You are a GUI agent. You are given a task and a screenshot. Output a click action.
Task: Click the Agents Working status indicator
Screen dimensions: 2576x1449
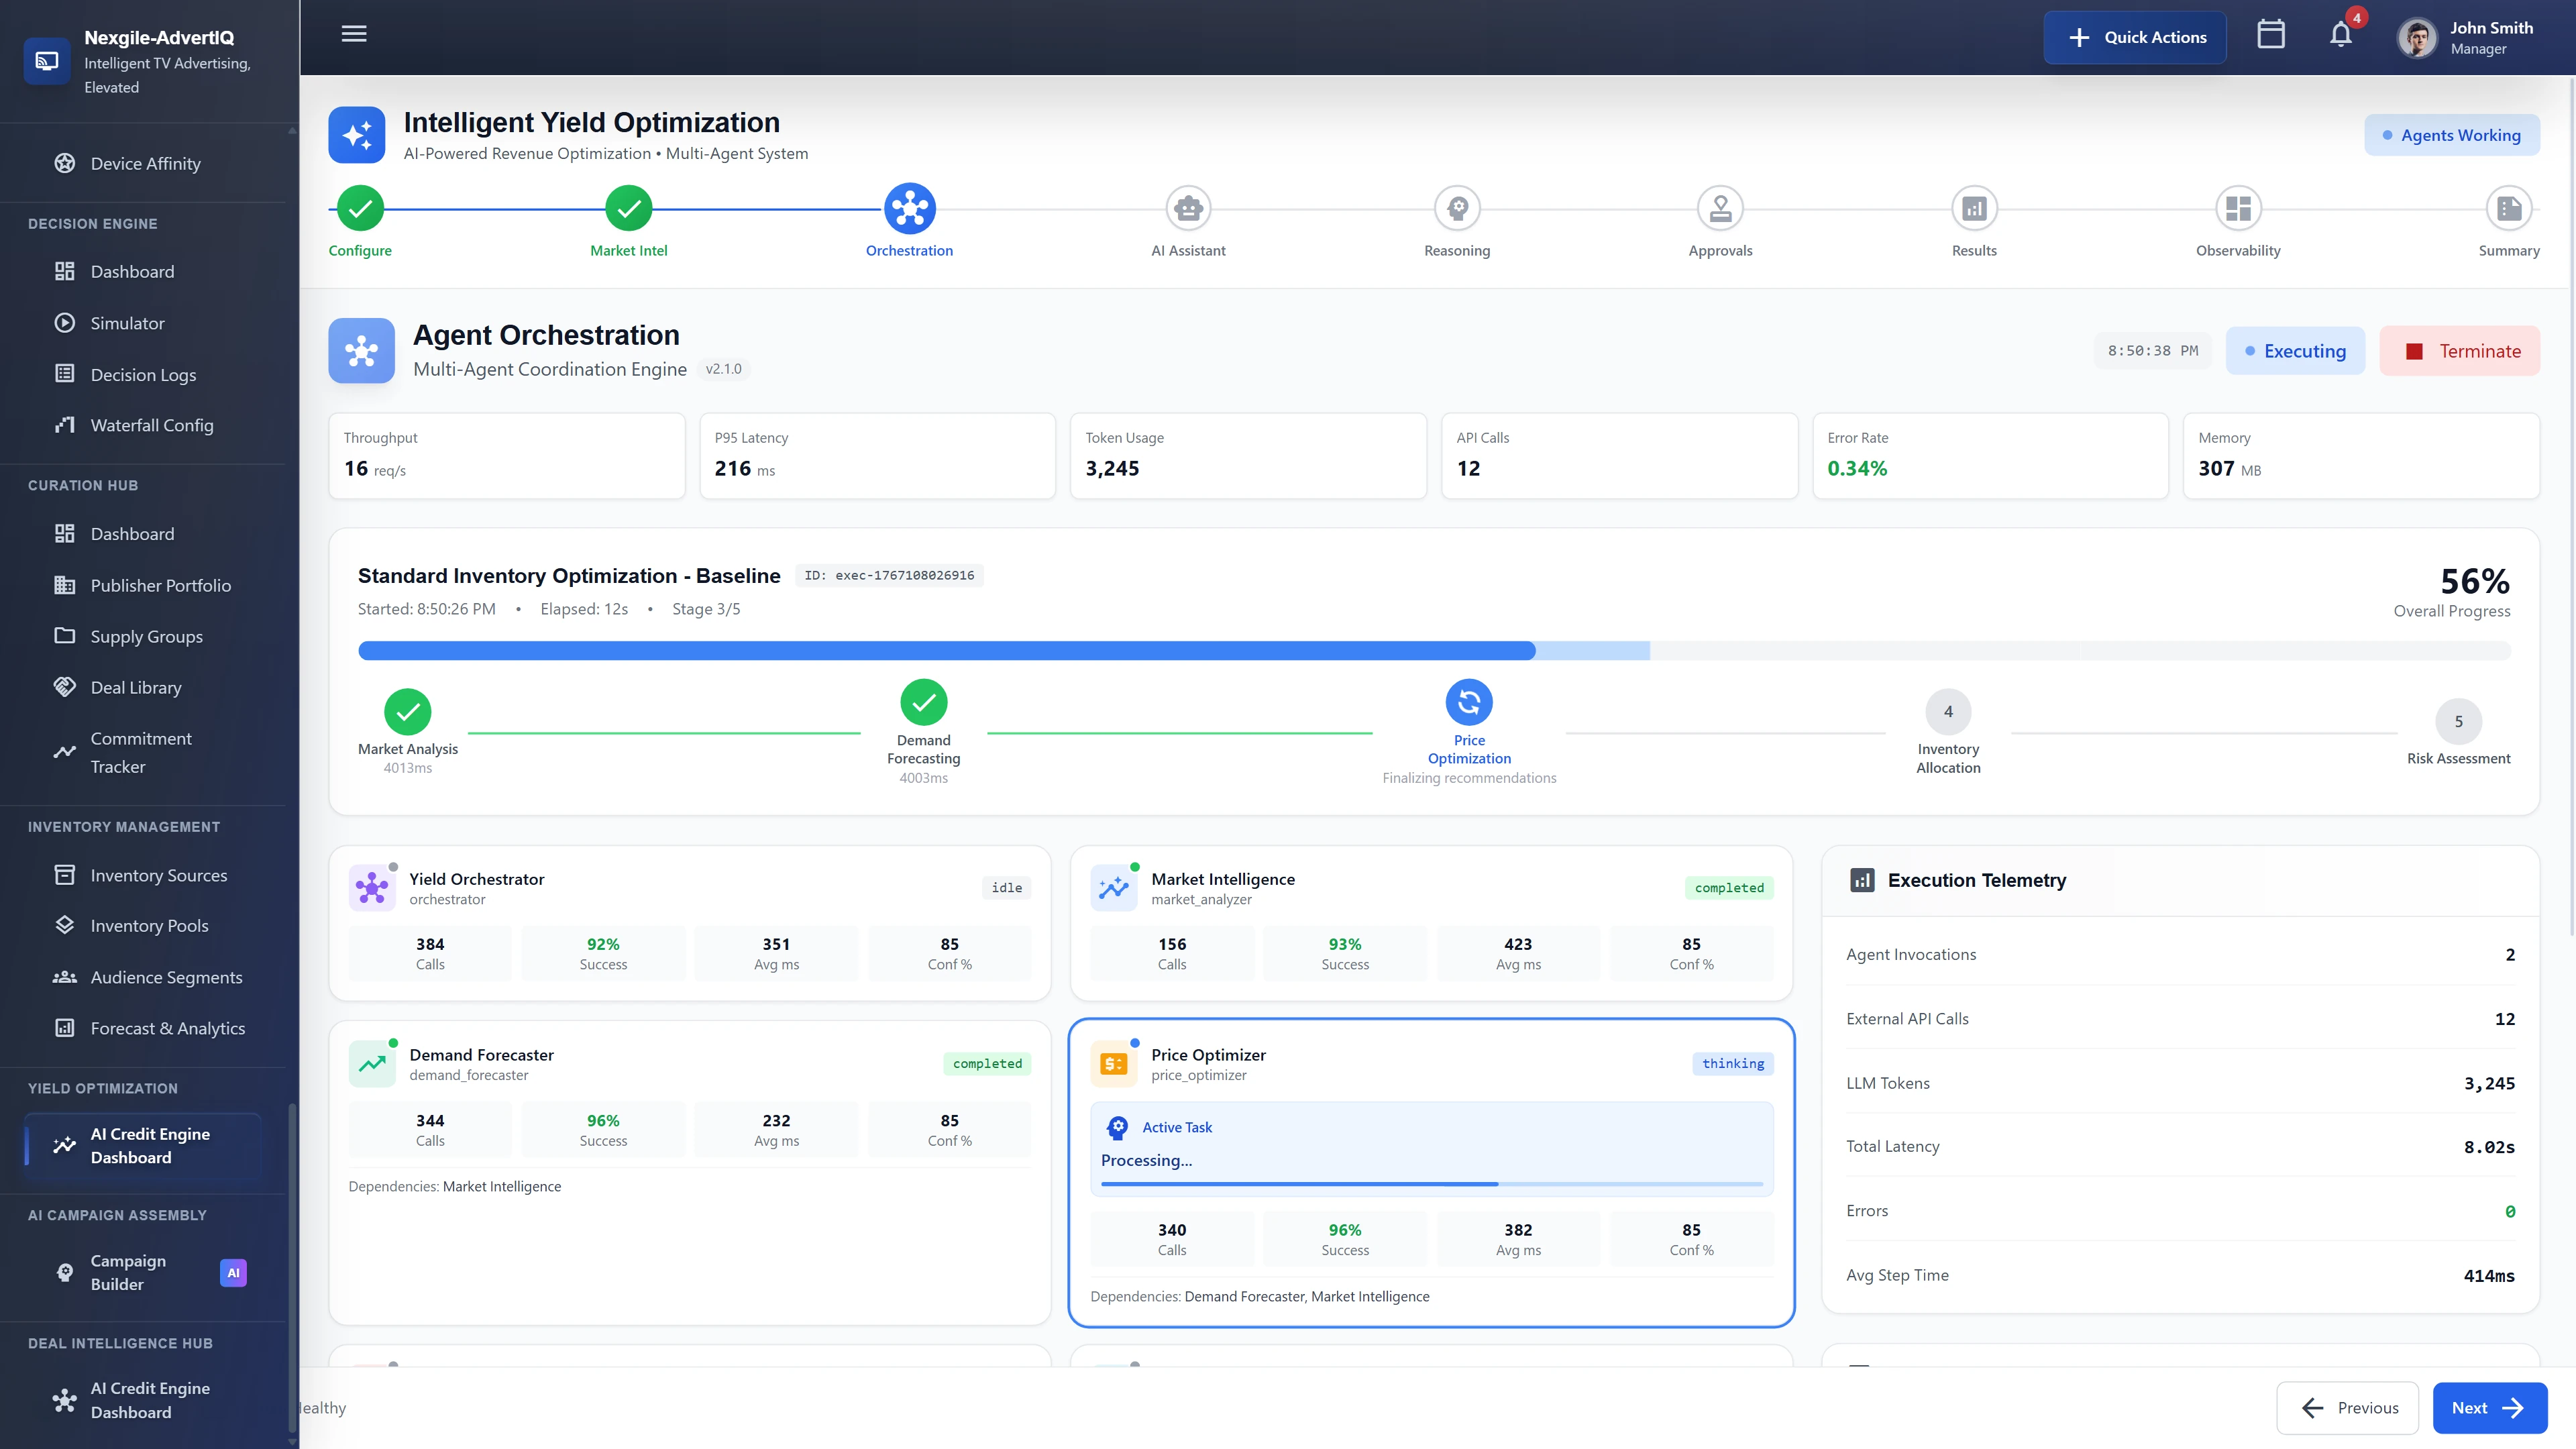point(2452,134)
